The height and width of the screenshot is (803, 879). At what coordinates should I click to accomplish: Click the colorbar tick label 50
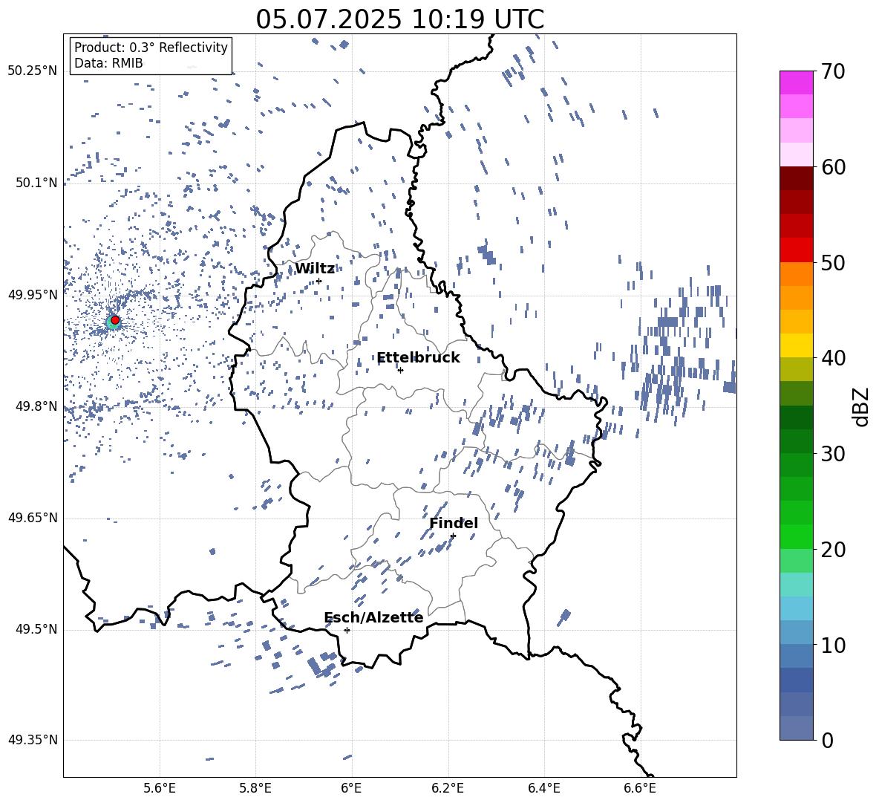coord(834,262)
